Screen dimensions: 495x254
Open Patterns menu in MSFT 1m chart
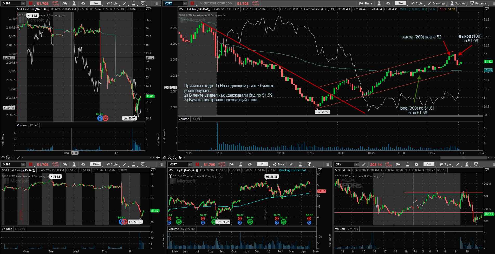(478, 3)
